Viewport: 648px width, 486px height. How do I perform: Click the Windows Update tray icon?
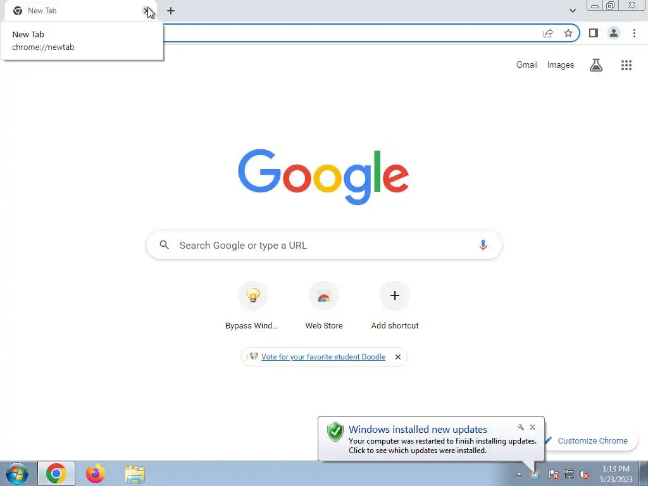535,474
